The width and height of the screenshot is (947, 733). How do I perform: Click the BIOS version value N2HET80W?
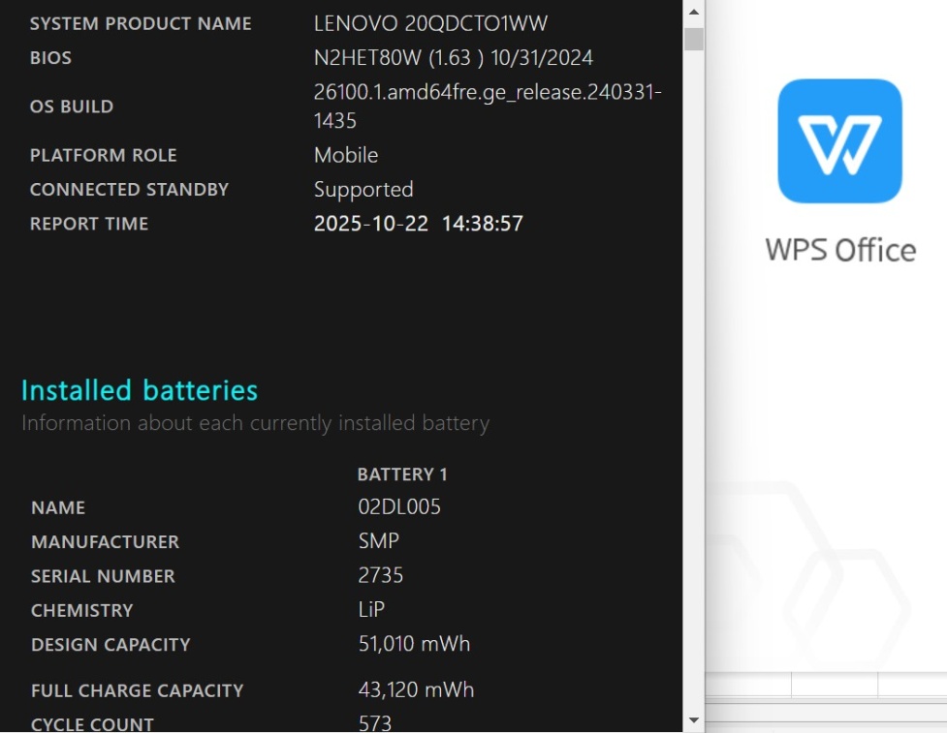coord(368,58)
